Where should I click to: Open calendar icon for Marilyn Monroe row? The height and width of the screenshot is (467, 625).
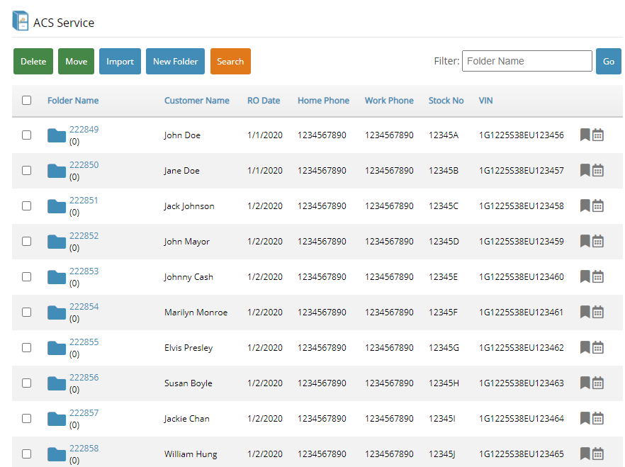pos(597,312)
